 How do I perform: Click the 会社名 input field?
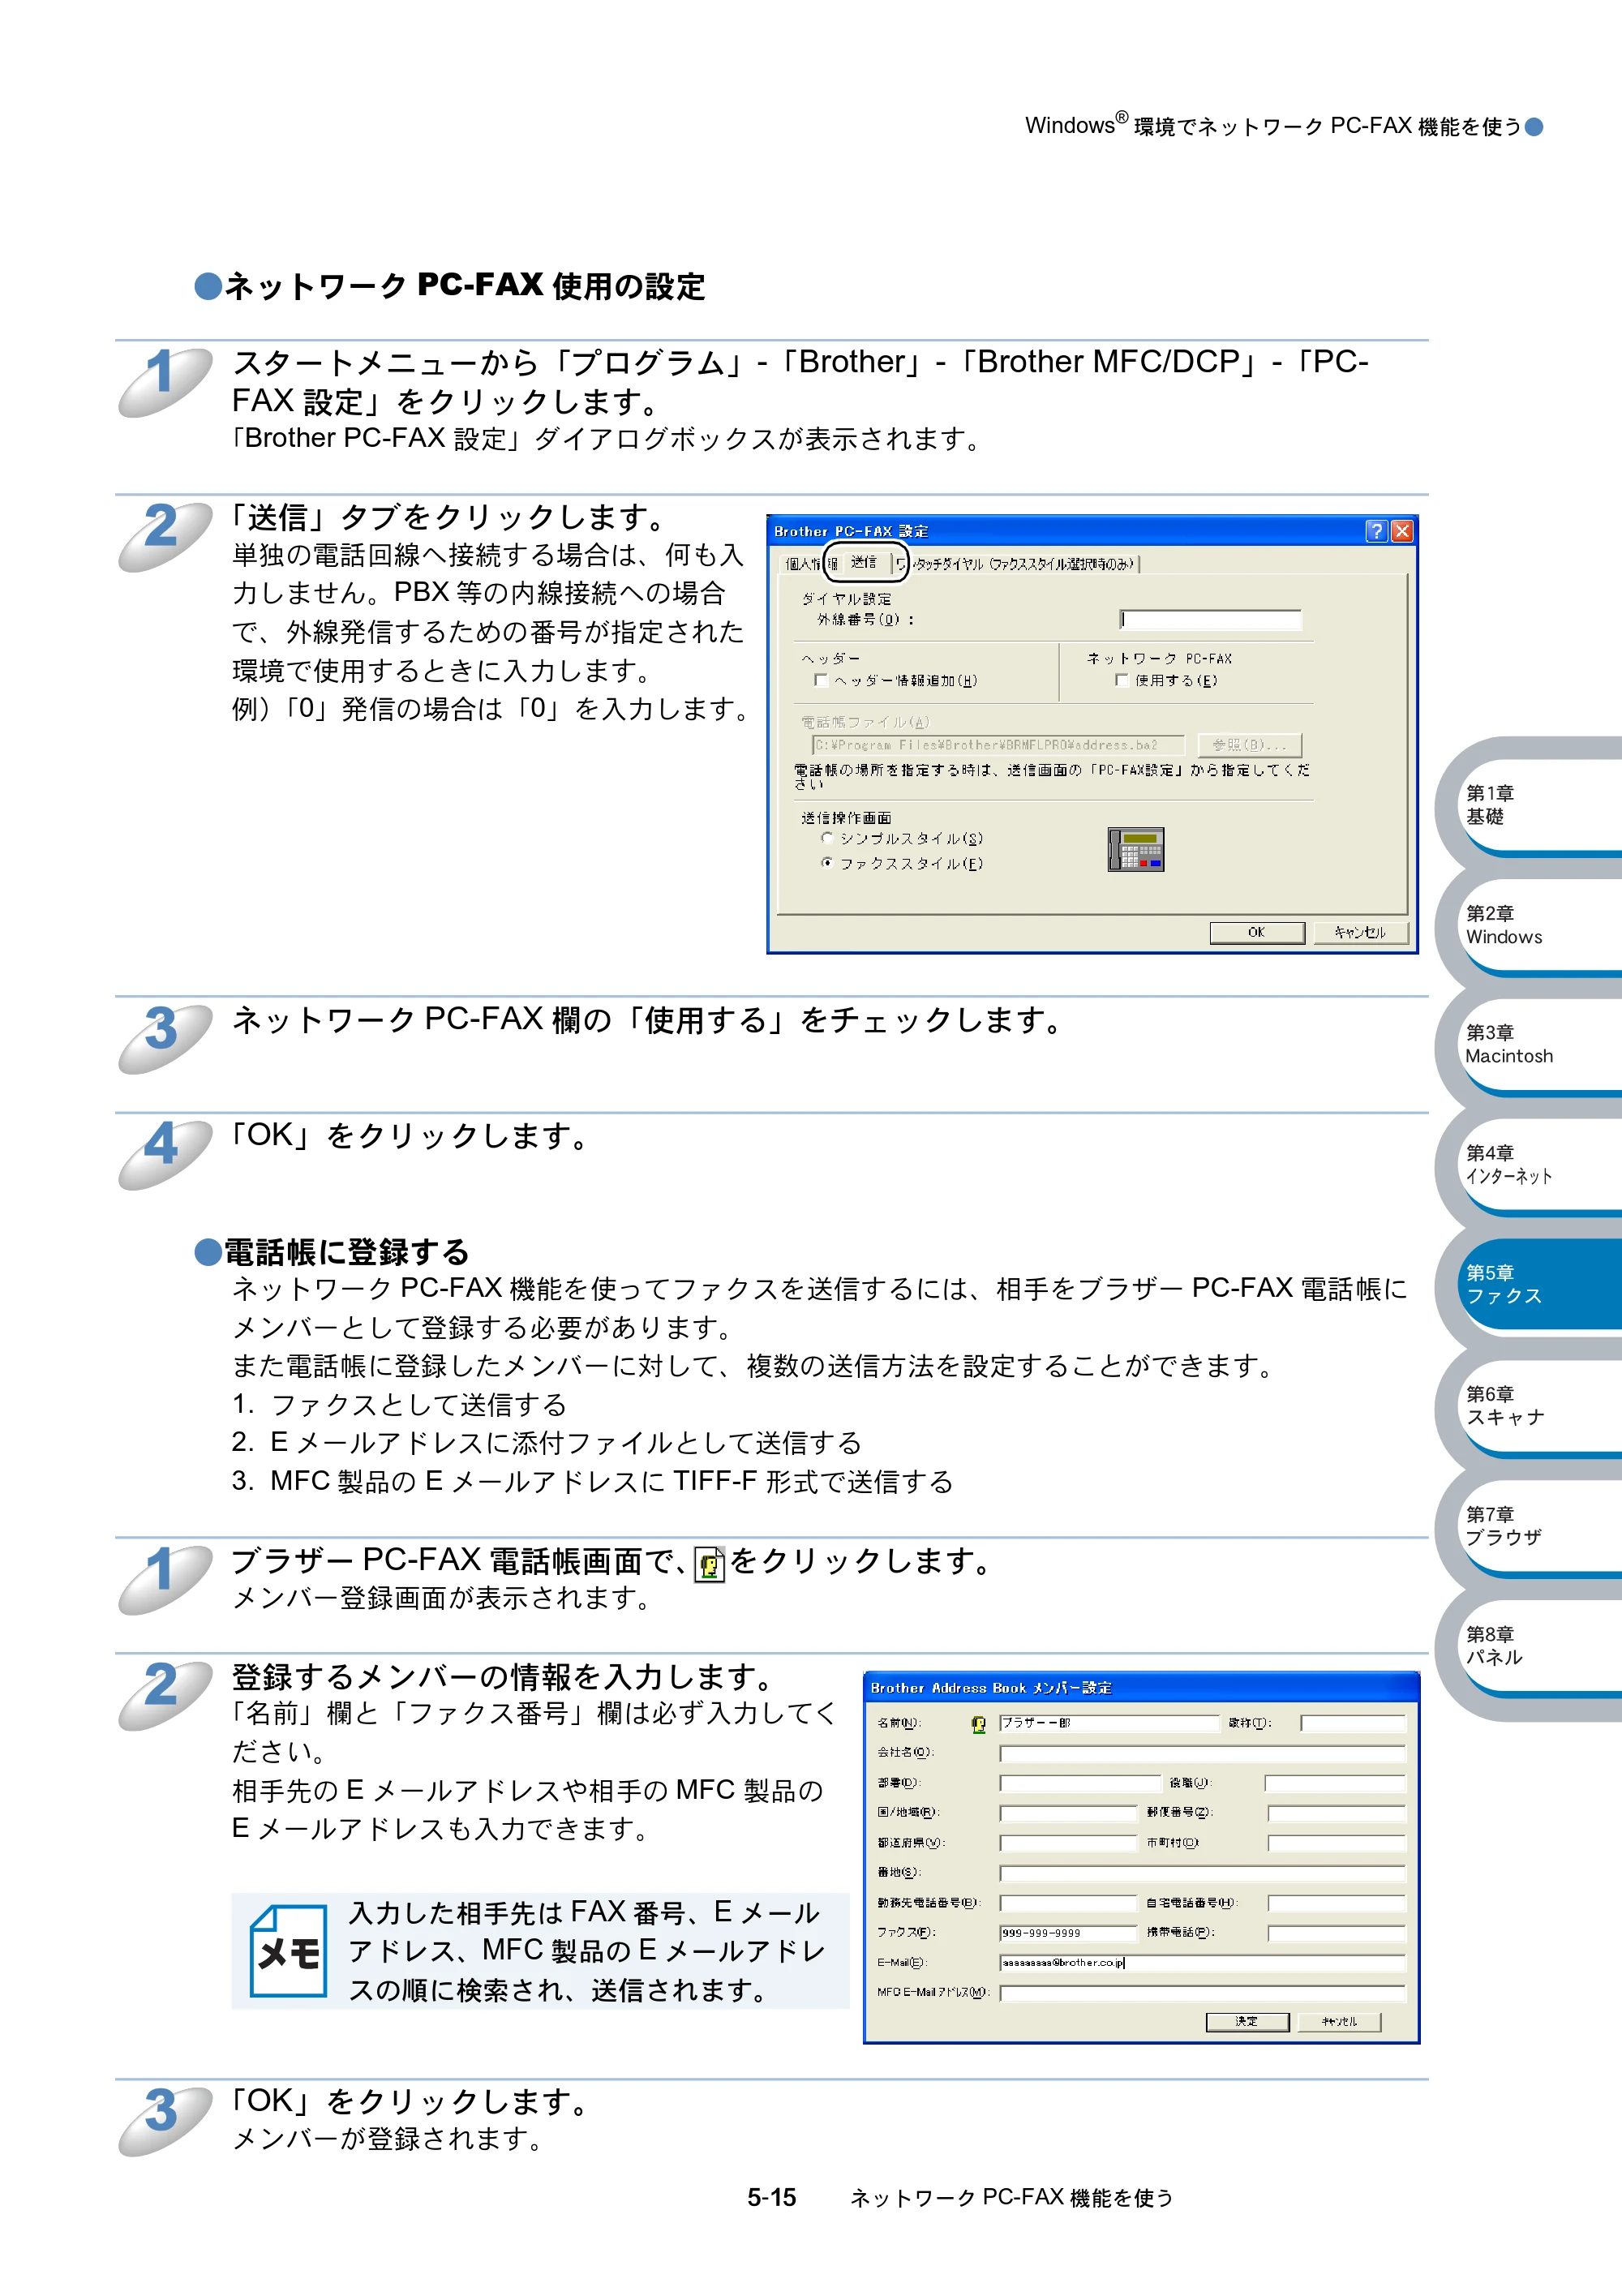[x=1202, y=1753]
